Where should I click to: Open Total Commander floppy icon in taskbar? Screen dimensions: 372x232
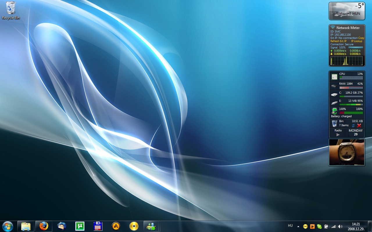tap(98, 226)
